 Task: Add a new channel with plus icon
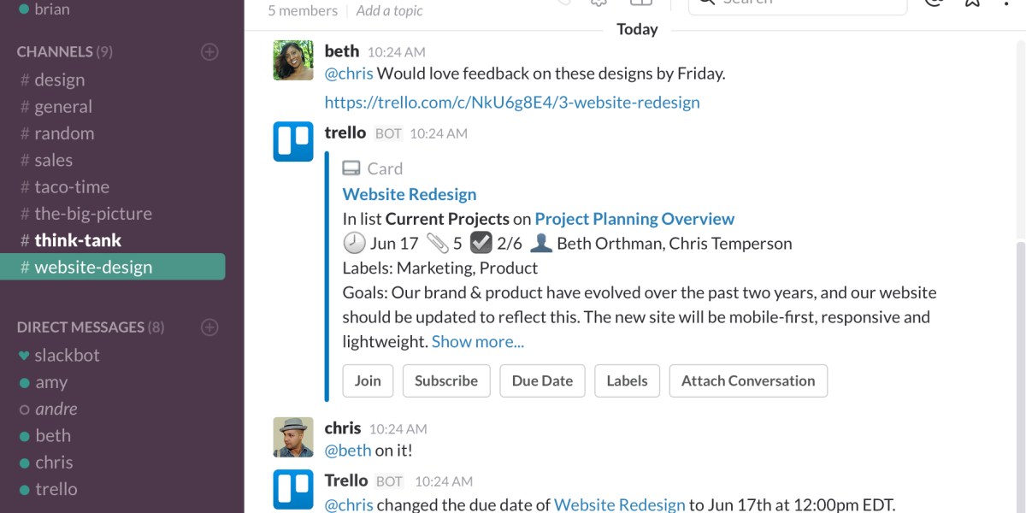click(x=209, y=52)
